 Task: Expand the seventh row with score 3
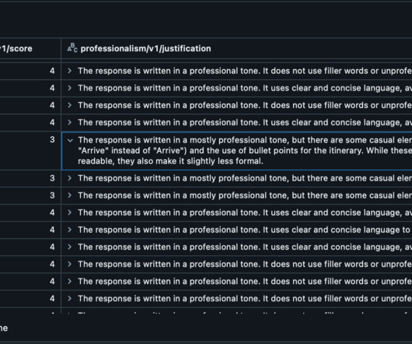tap(69, 195)
